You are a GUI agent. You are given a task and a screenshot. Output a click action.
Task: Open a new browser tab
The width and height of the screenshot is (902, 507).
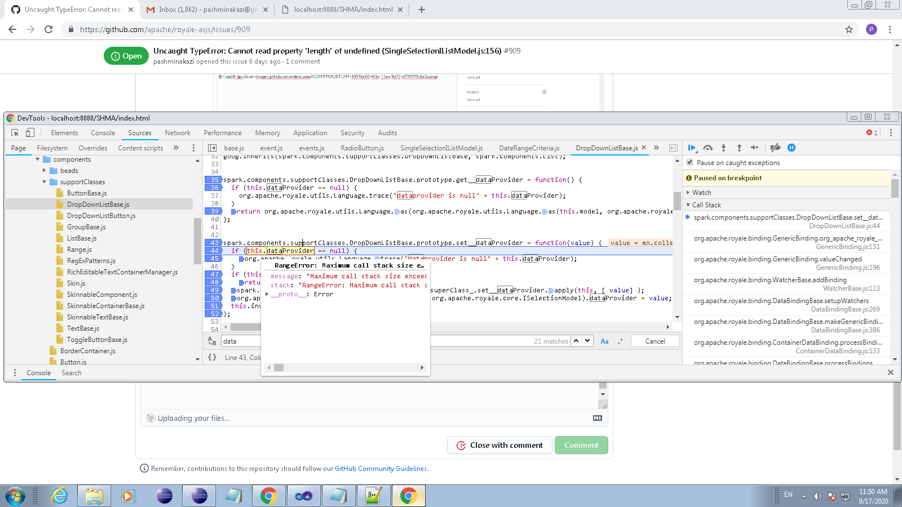(422, 10)
